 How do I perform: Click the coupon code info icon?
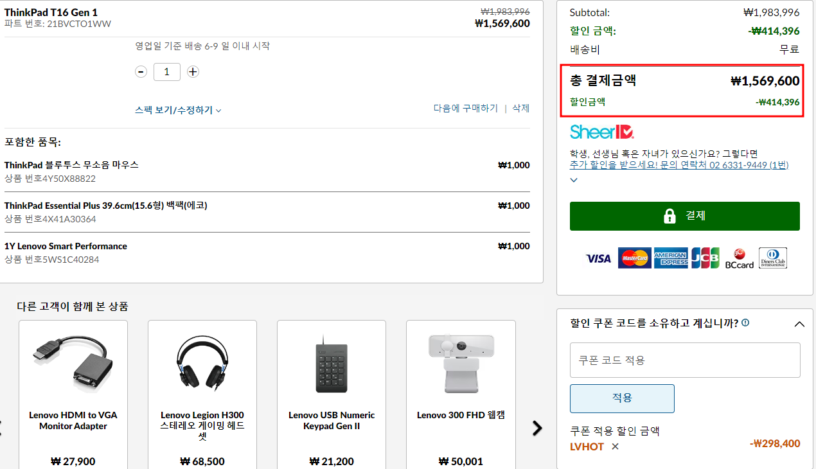(x=745, y=323)
